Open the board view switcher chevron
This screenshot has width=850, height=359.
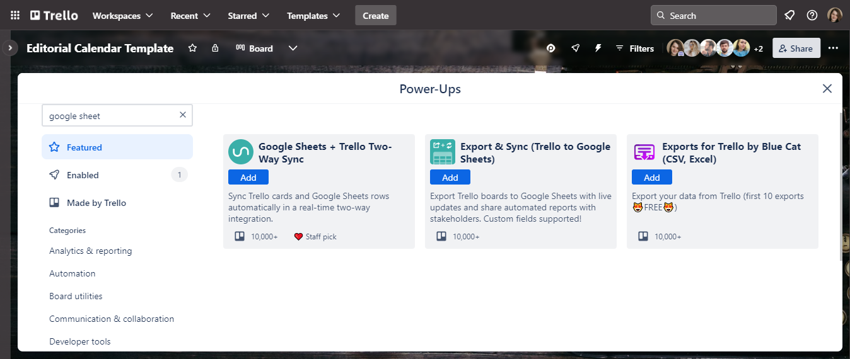tap(293, 48)
